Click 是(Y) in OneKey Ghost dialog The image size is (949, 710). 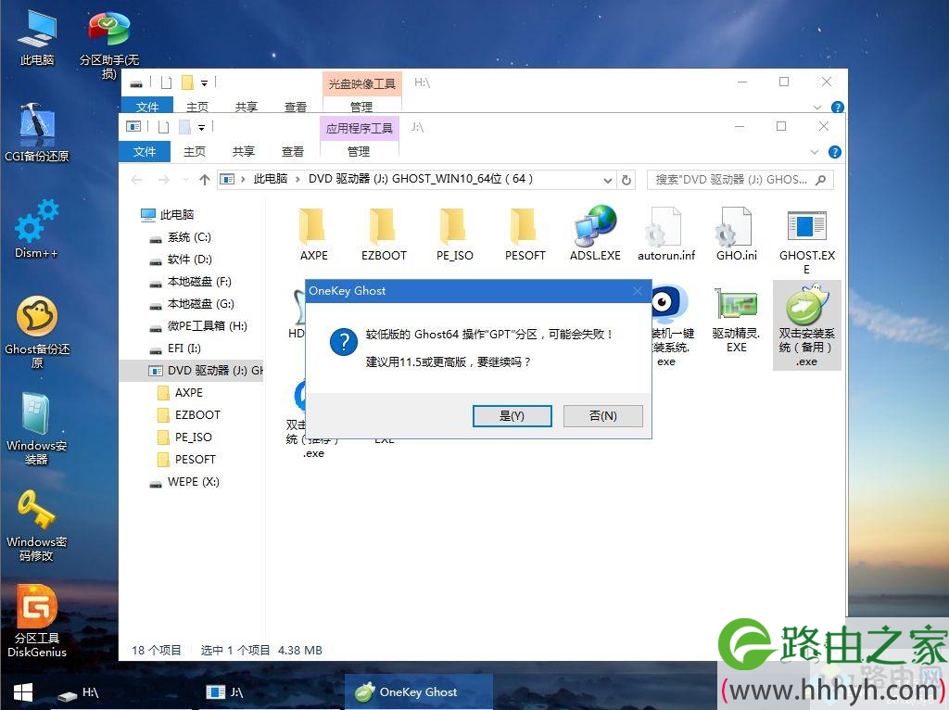512,416
